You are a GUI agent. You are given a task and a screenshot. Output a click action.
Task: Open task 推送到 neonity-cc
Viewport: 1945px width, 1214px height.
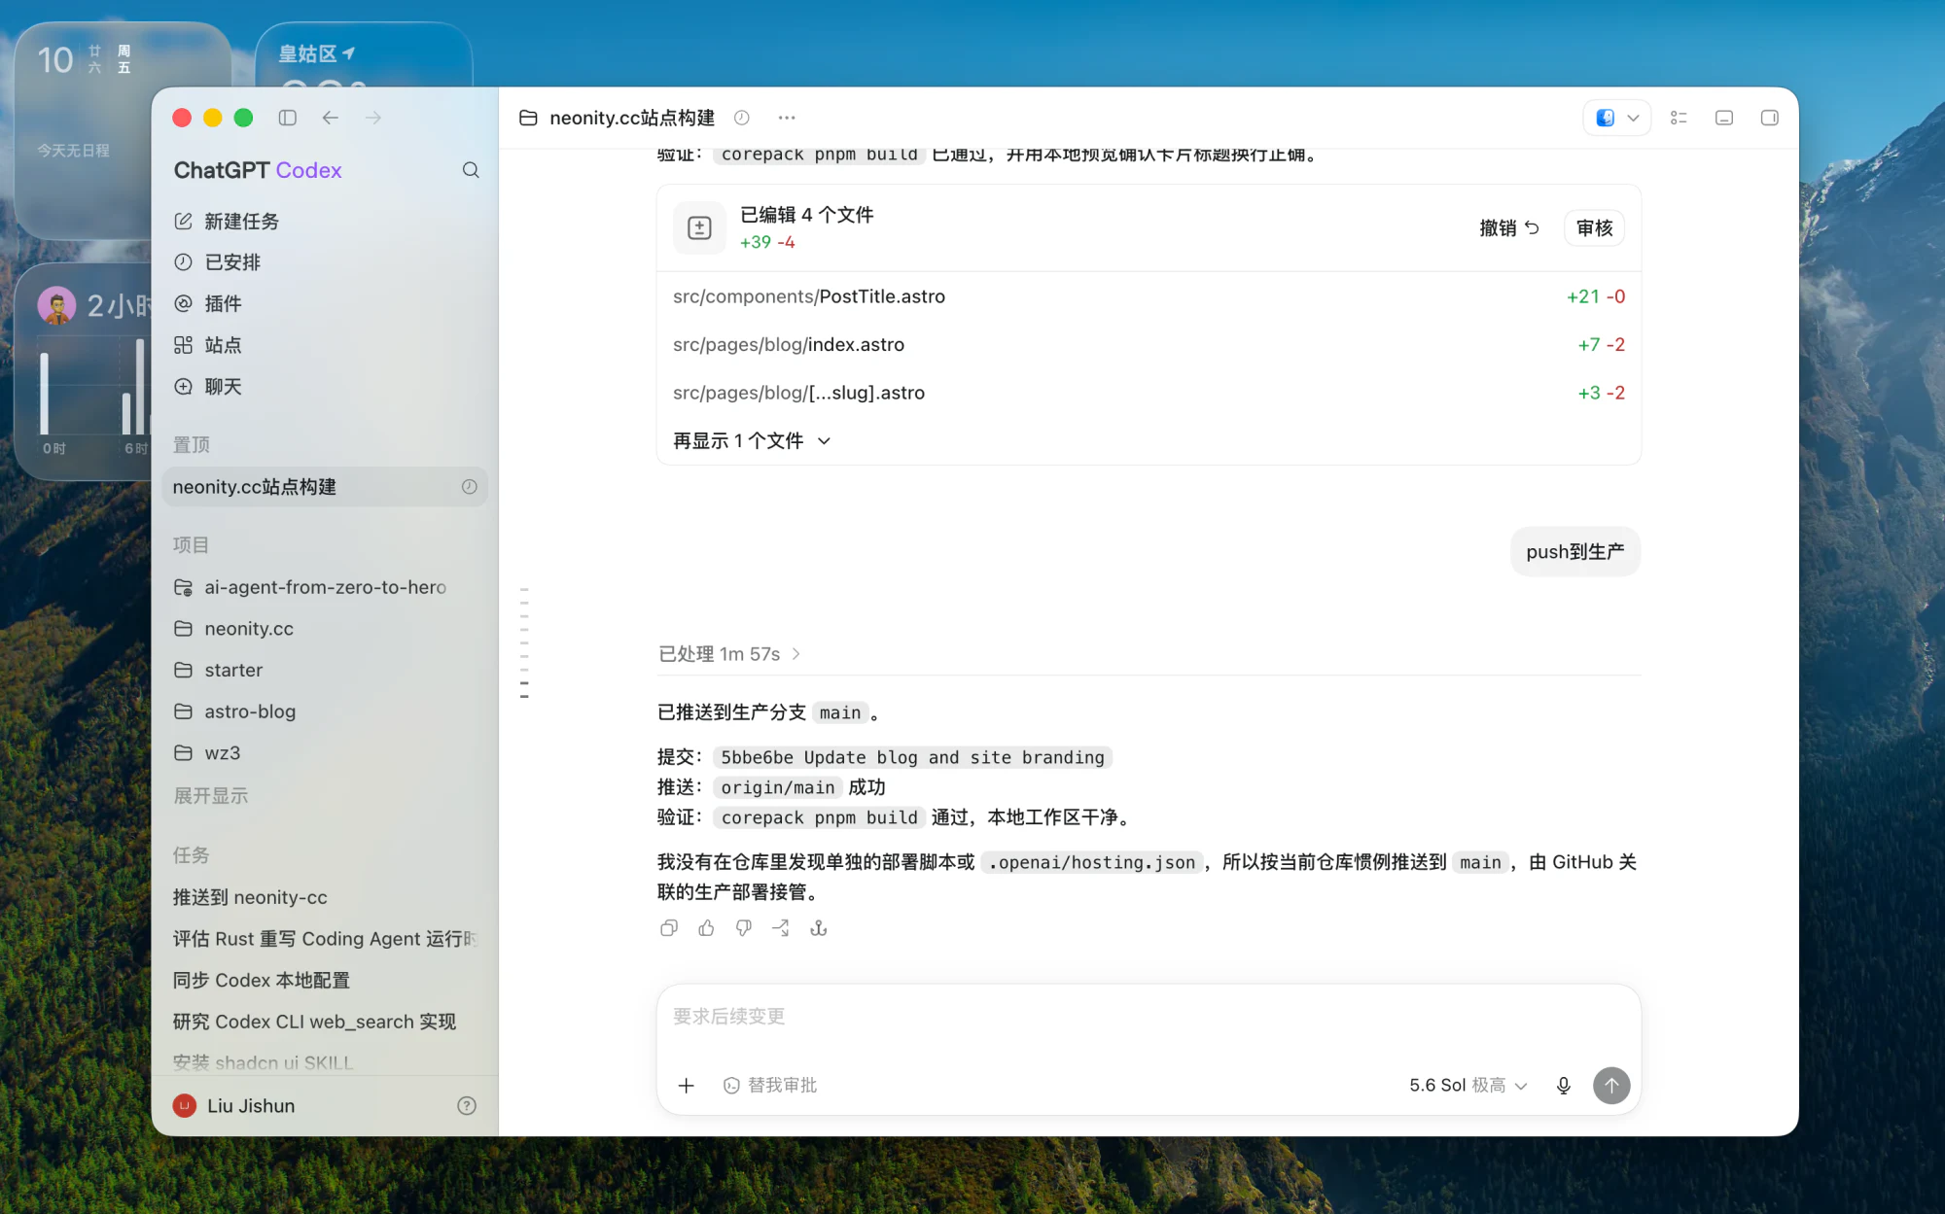(x=325, y=897)
